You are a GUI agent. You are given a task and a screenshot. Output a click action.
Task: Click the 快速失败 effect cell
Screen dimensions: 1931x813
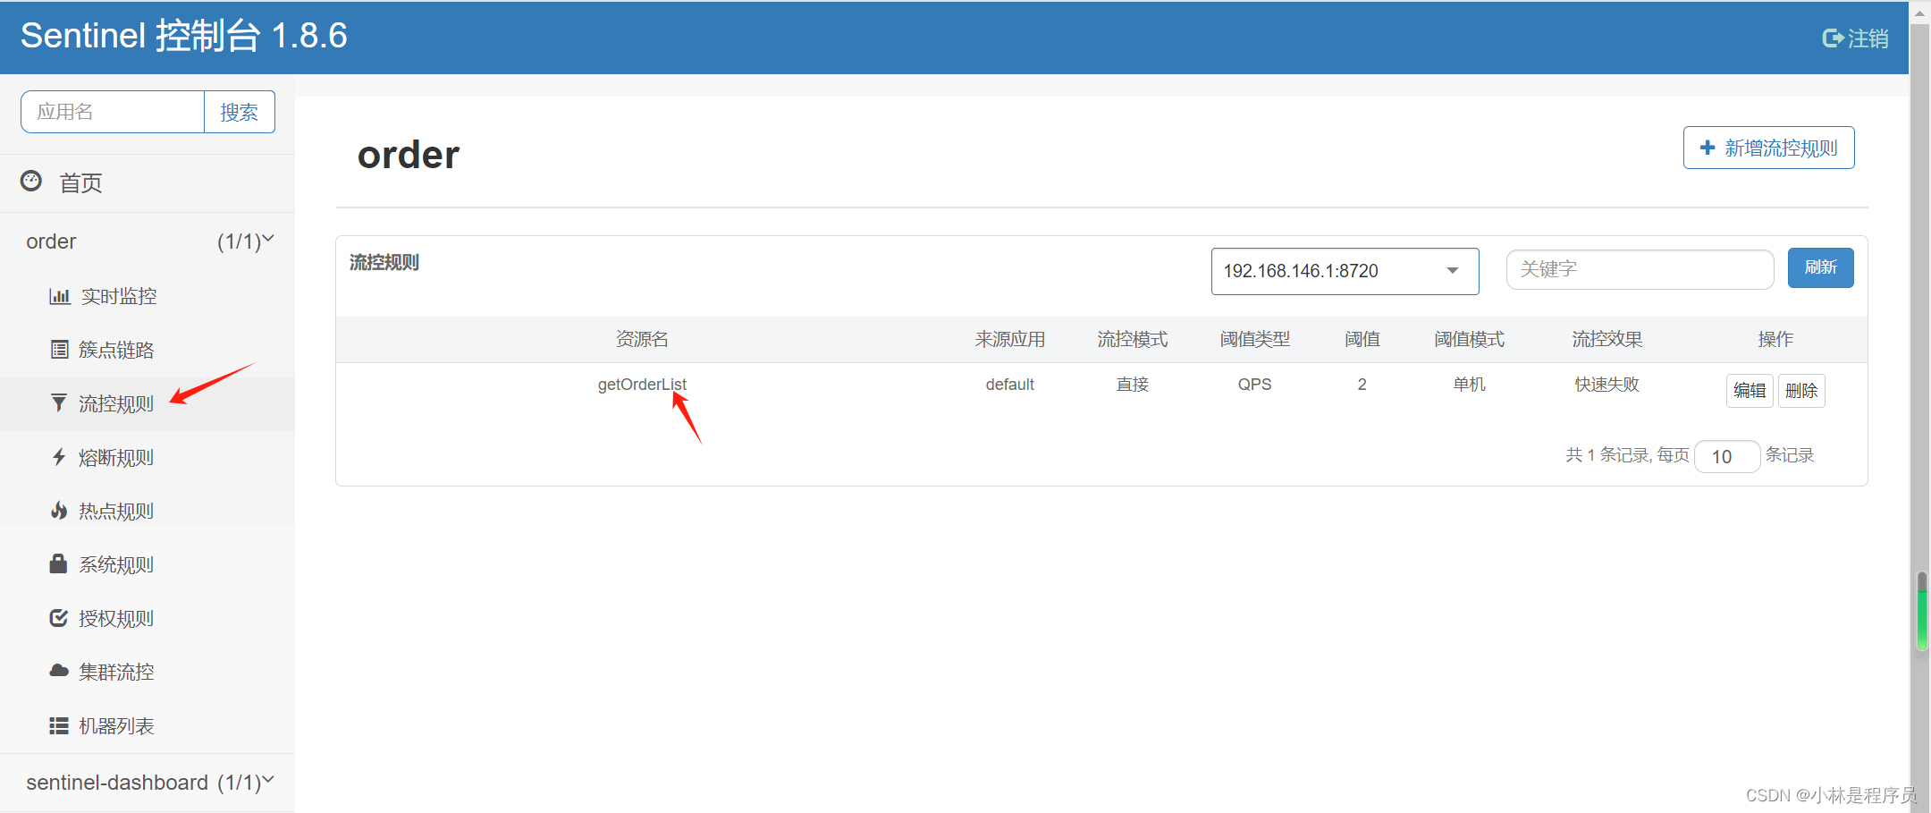click(x=1606, y=385)
